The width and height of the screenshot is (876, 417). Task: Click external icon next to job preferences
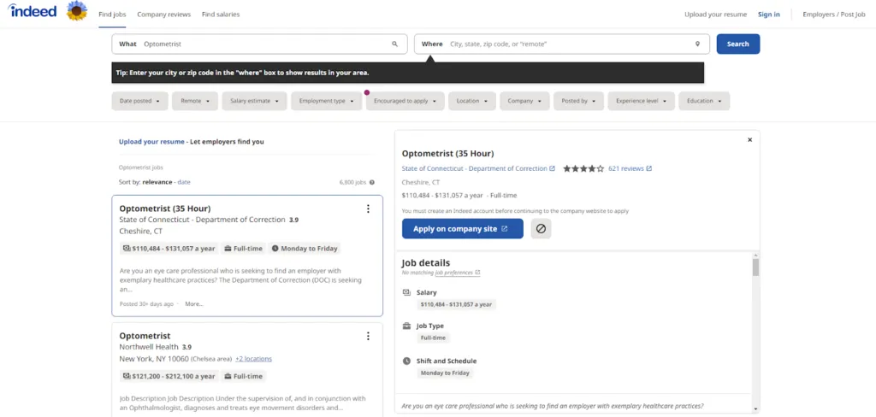(477, 273)
